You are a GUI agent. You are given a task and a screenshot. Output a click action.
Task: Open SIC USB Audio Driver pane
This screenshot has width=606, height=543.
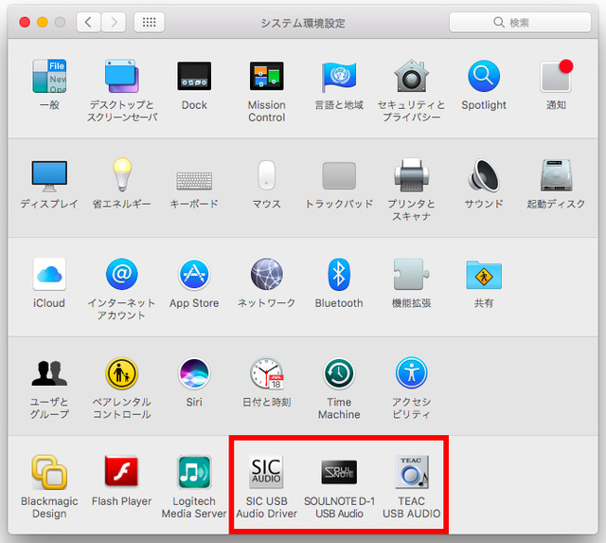(266, 473)
